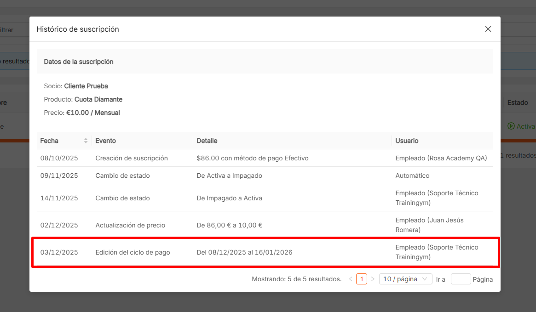Select the De Activa a Impagado row
Viewport: 536px width, 312px height.
229,176
